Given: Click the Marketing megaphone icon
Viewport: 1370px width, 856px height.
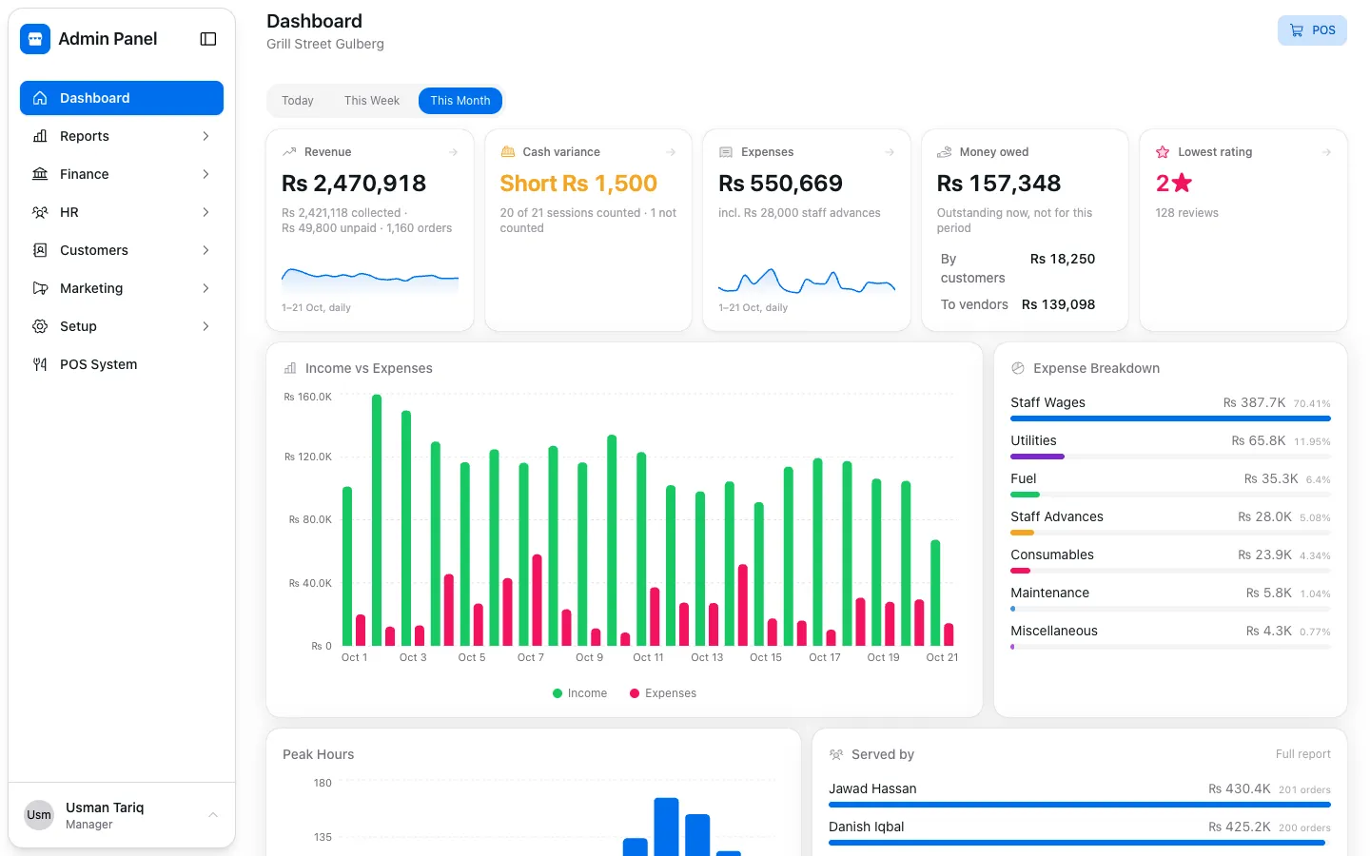Looking at the screenshot, I should click(40, 288).
